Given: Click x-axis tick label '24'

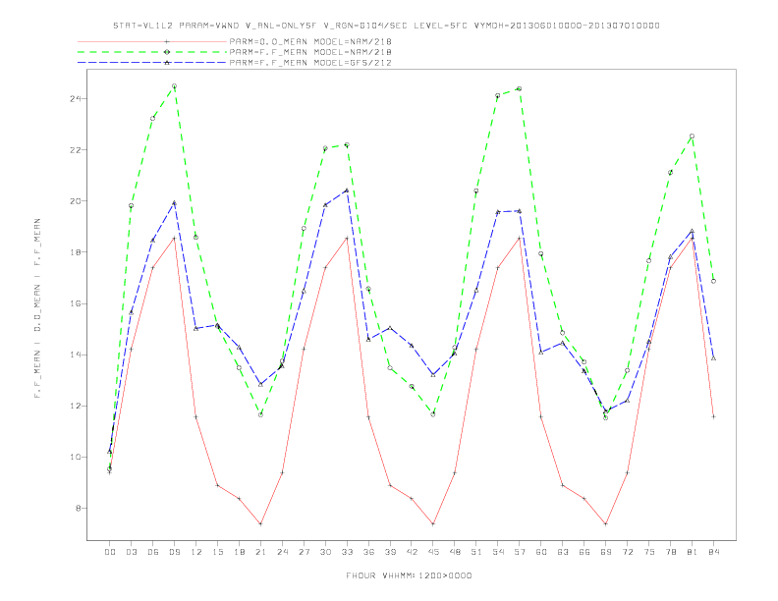Looking at the screenshot, I should pos(282,552).
